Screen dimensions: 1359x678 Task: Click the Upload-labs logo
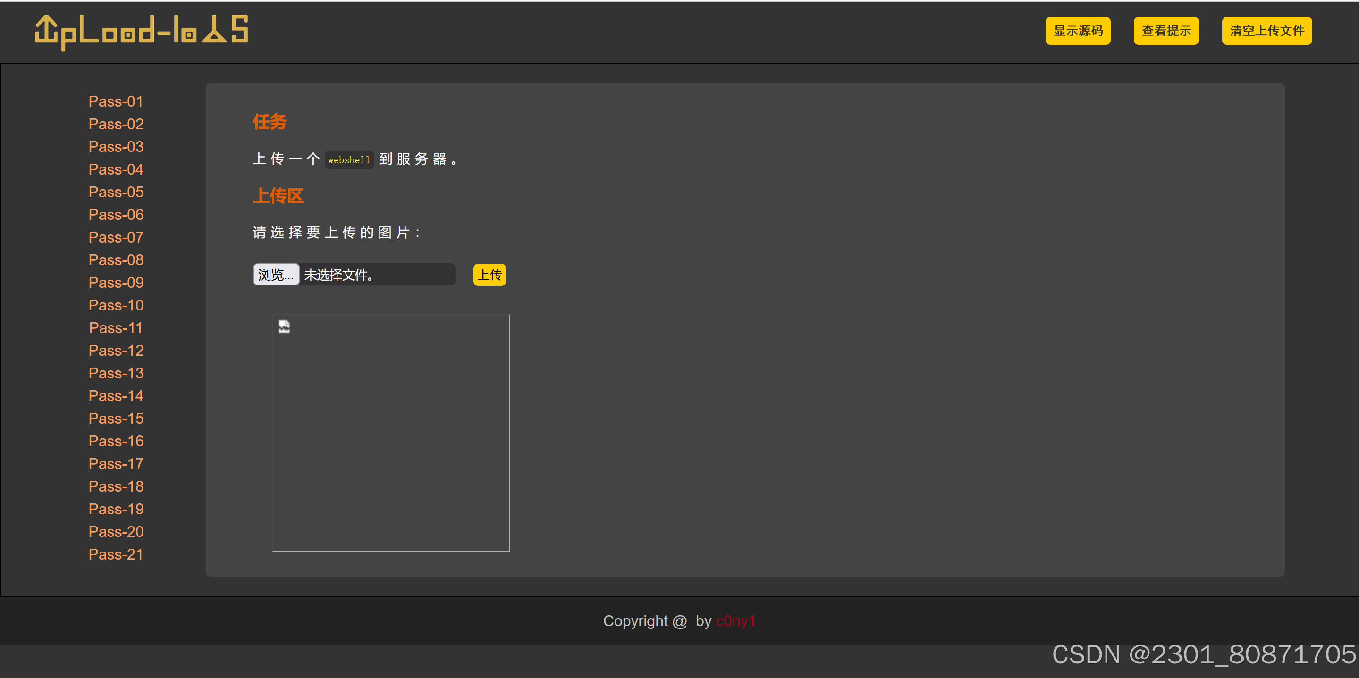(x=142, y=32)
